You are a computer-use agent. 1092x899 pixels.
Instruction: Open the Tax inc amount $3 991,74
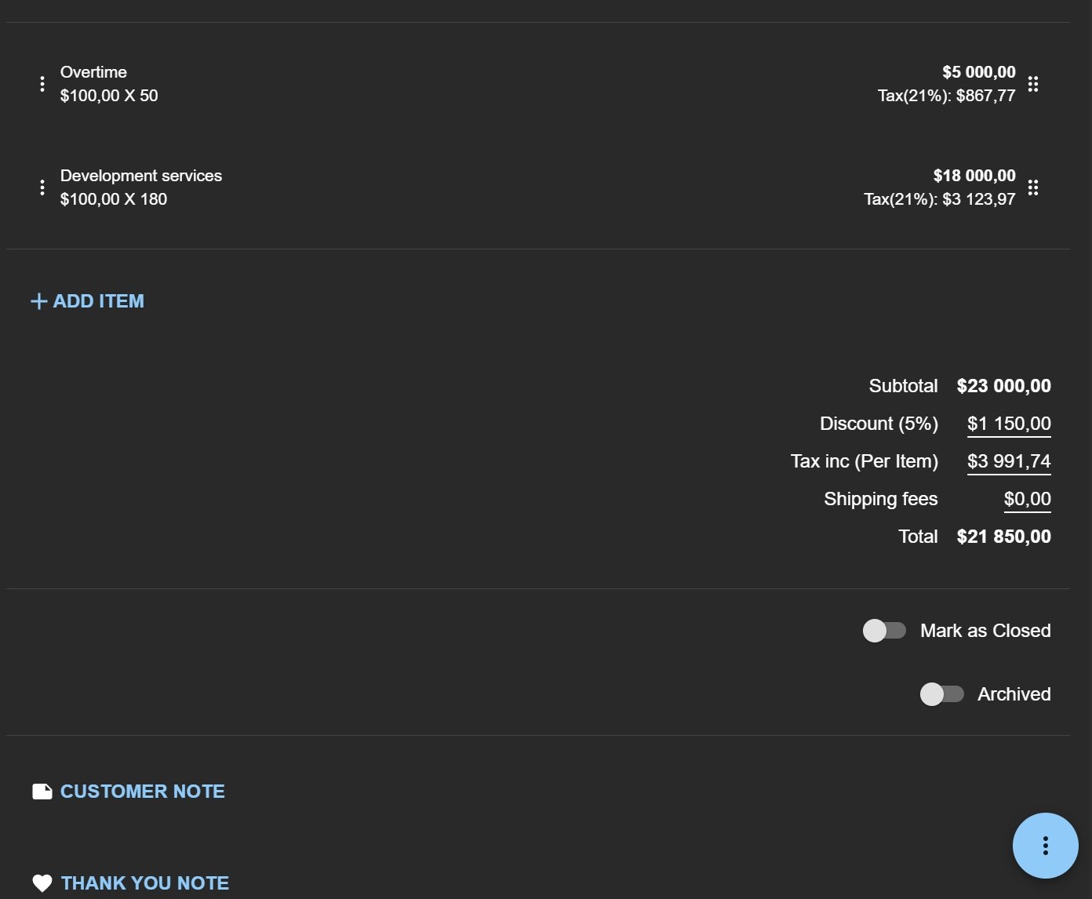click(x=1009, y=462)
